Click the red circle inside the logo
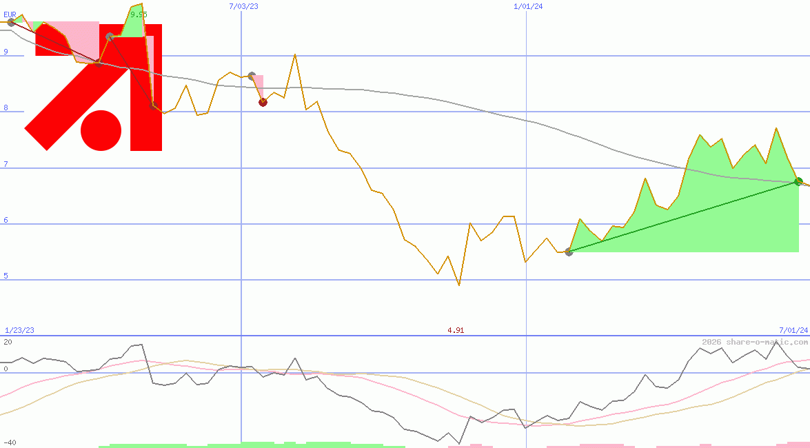This screenshot has height=448, width=810. click(101, 130)
